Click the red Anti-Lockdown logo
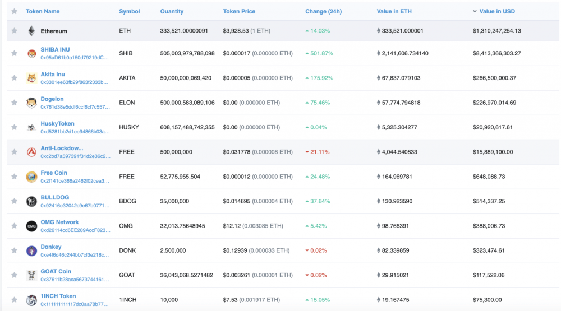This screenshot has height=311, width=561. 31,152
